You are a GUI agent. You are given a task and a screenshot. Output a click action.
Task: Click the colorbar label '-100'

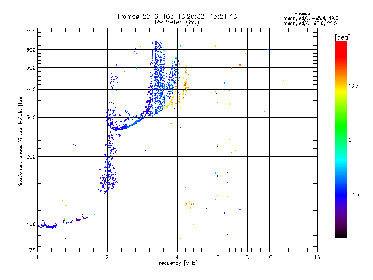(355, 195)
